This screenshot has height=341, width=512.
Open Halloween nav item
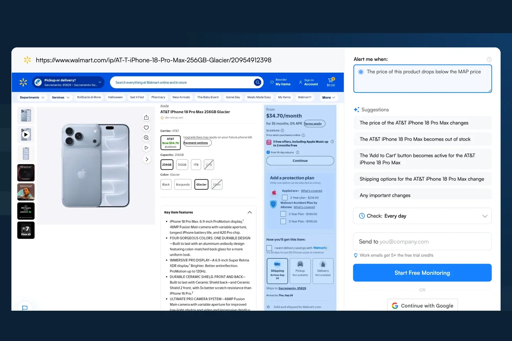[x=115, y=97]
